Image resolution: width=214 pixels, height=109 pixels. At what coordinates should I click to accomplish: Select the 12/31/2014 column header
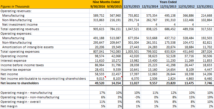click(x=150, y=6)
